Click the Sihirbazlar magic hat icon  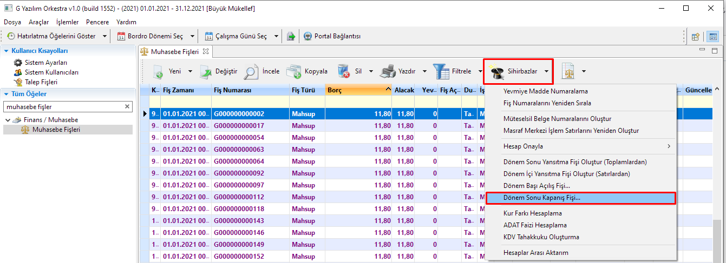496,71
